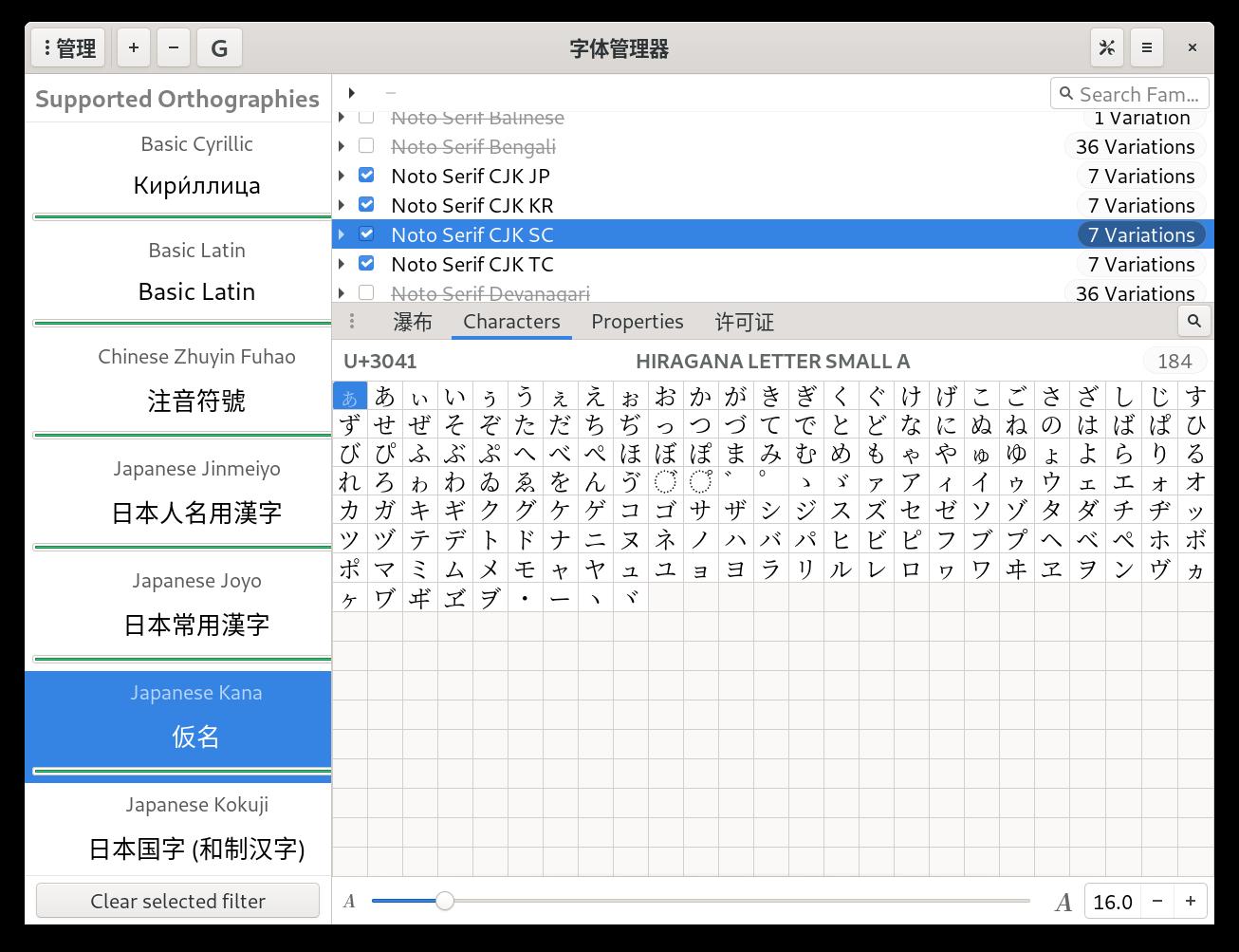Expand Noto Serif CJK TC variations
1239x952 pixels.
pos(342,264)
